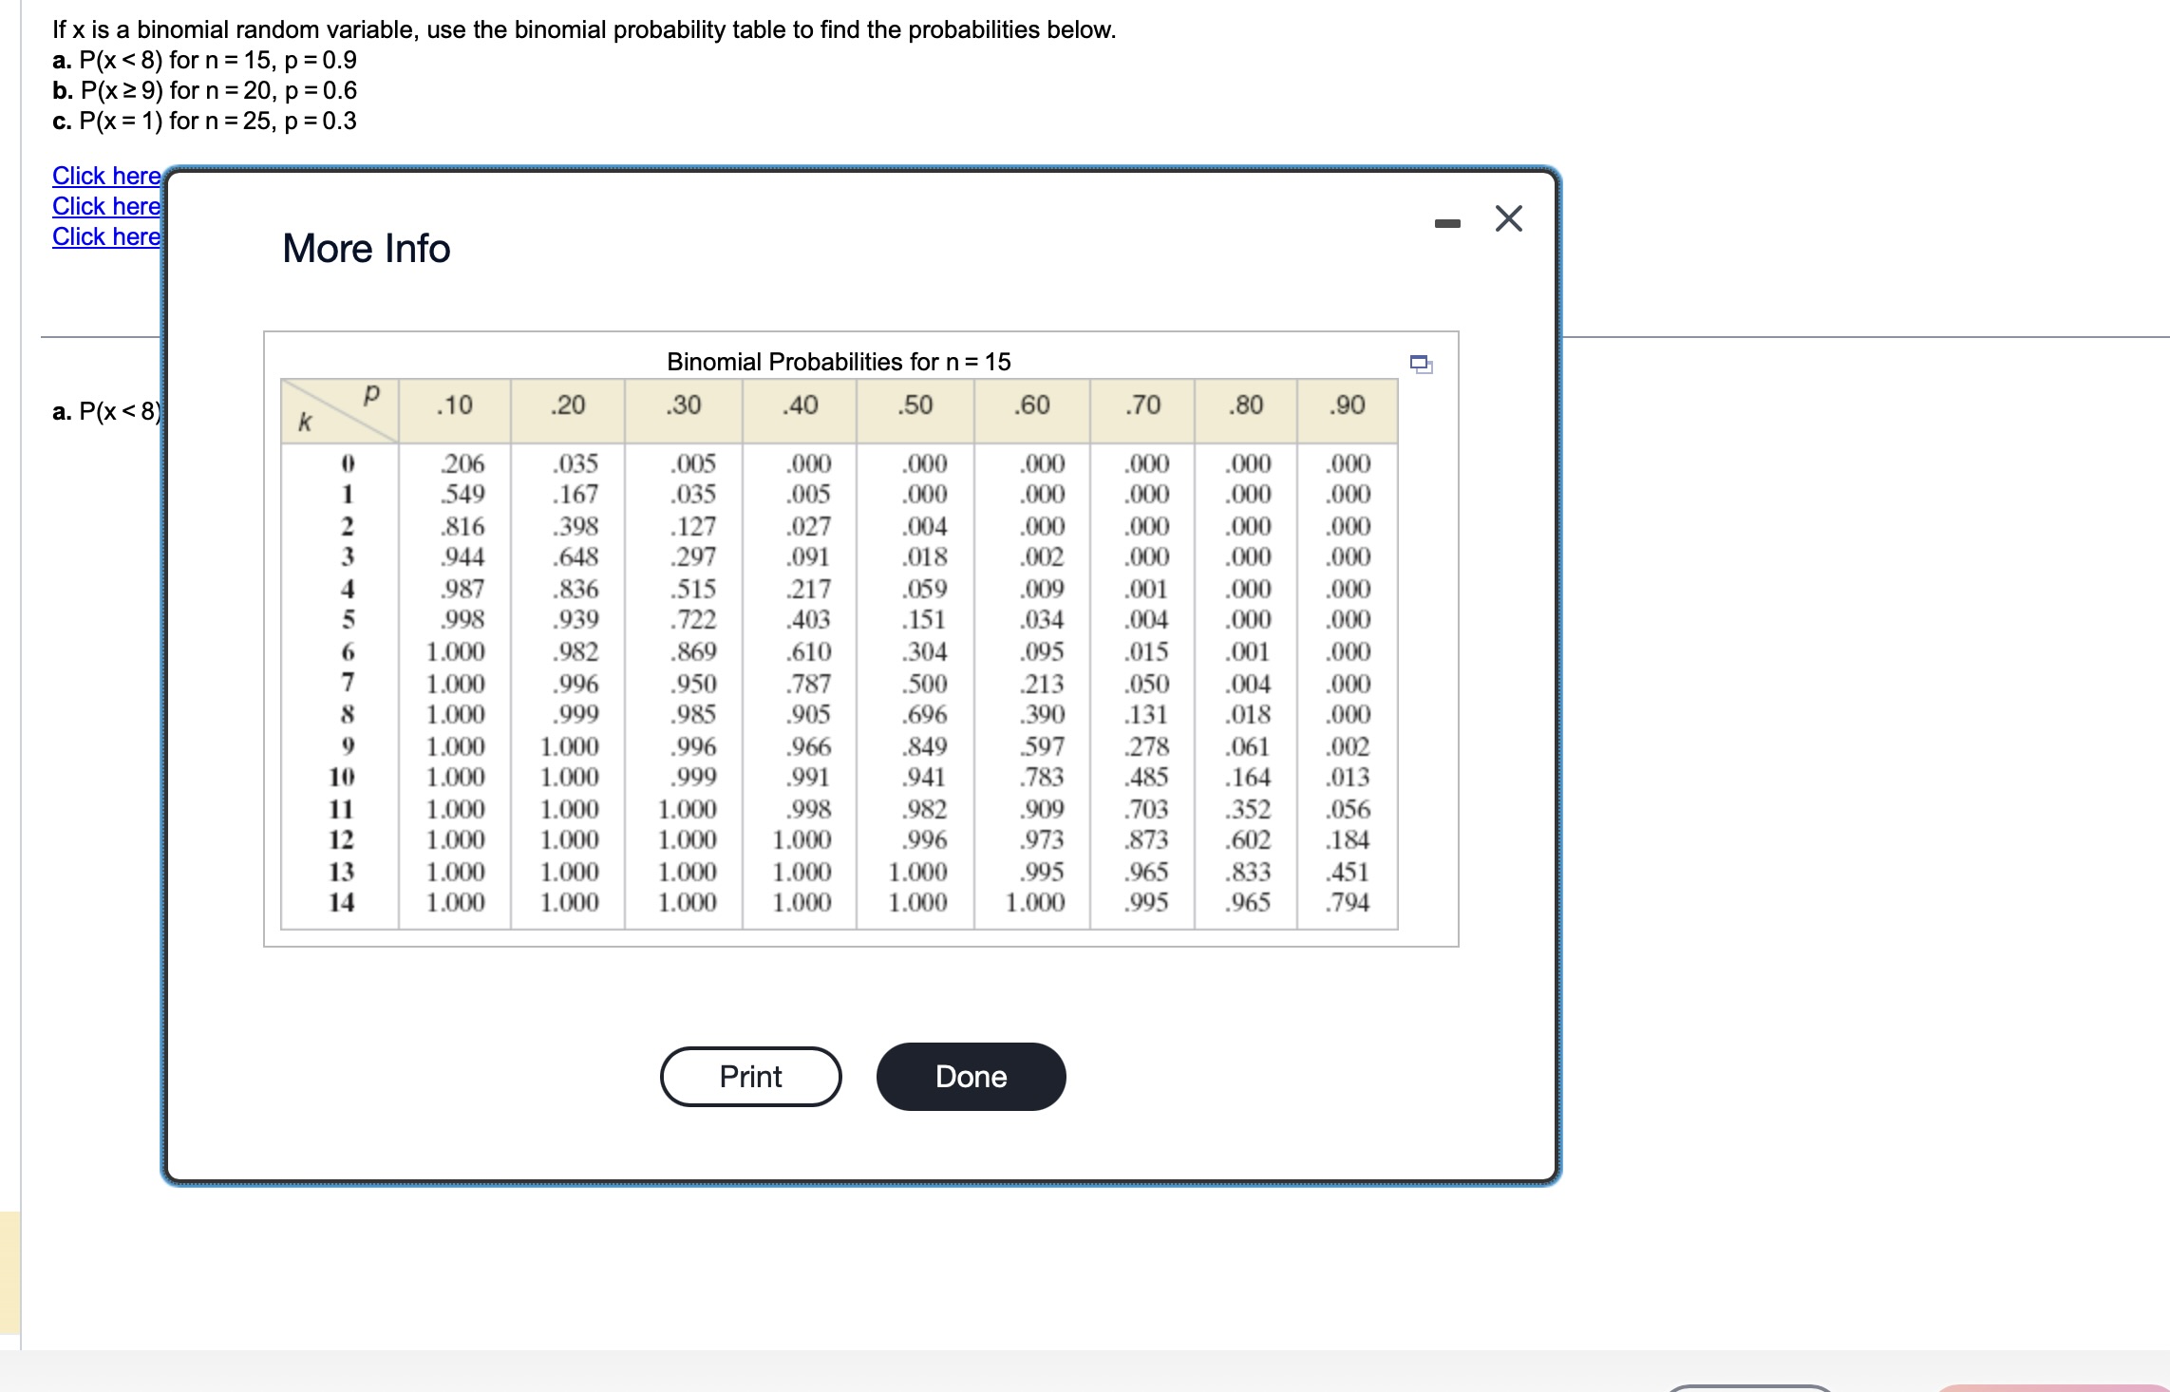Click table value .549
This screenshot has height=1392, width=2170.
pos(462,494)
